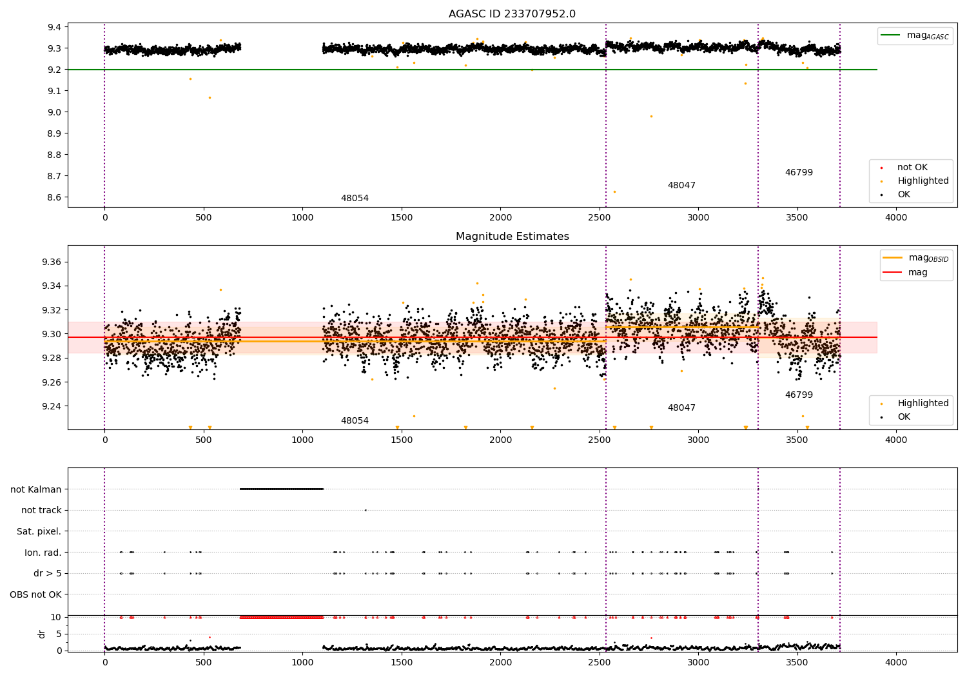The width and height of the screenshot is (967, 677).
Task: Click the 9.4 y-axis tick label
Action: (x=55, y=27)
